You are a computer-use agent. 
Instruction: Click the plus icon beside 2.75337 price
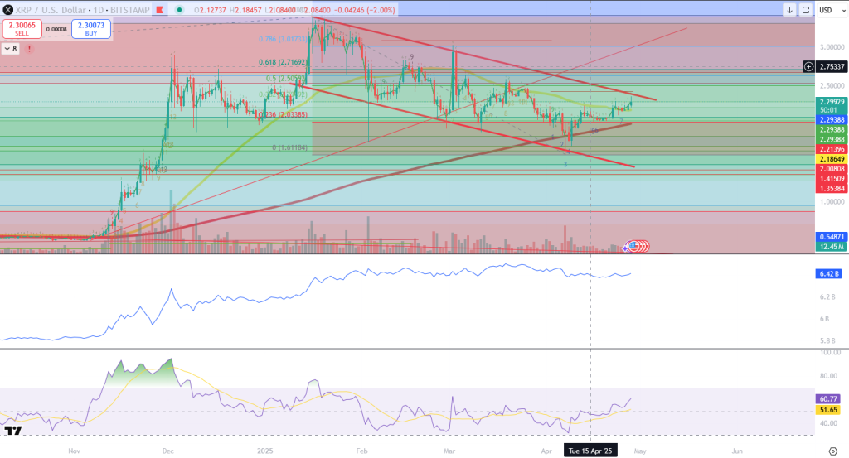point(808,66)
